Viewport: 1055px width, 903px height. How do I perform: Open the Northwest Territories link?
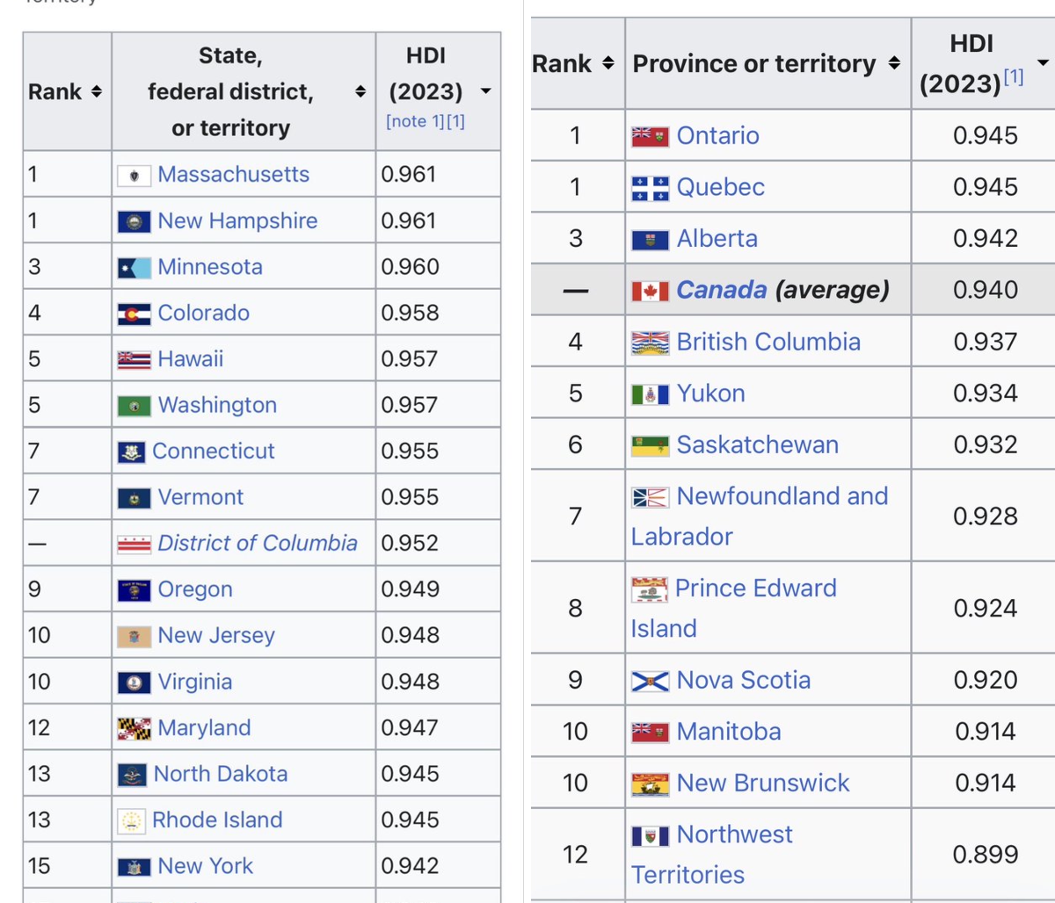pyautogui.click(x=712, y=854)
